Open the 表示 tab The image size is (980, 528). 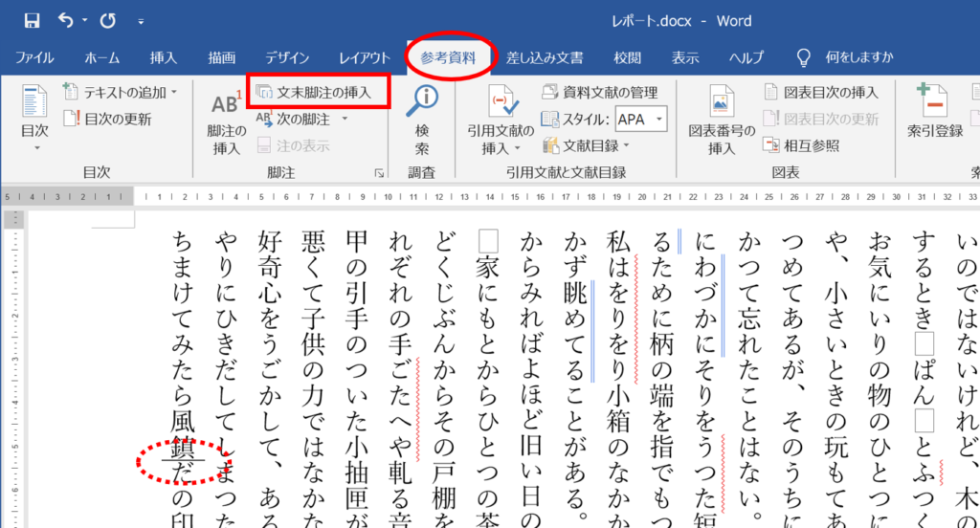[x=685, y=57]
